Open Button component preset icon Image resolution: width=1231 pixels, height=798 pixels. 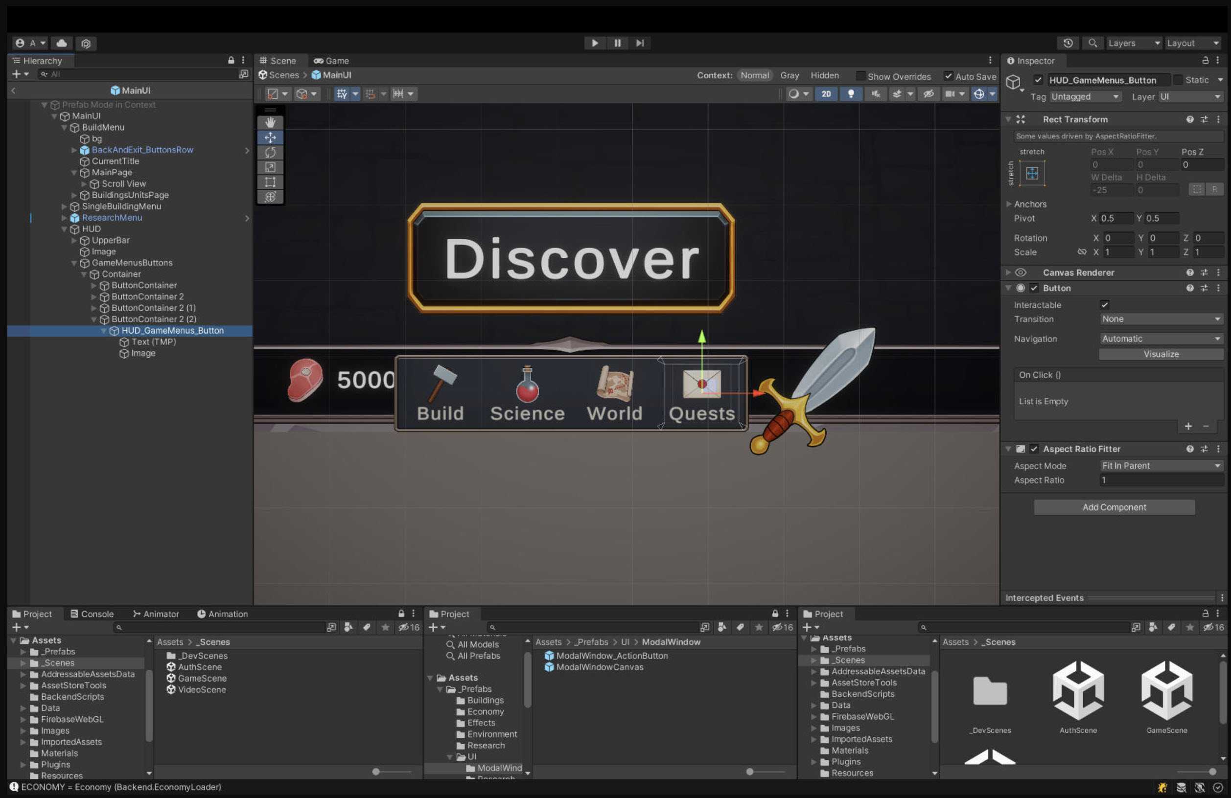[1204, 288]
